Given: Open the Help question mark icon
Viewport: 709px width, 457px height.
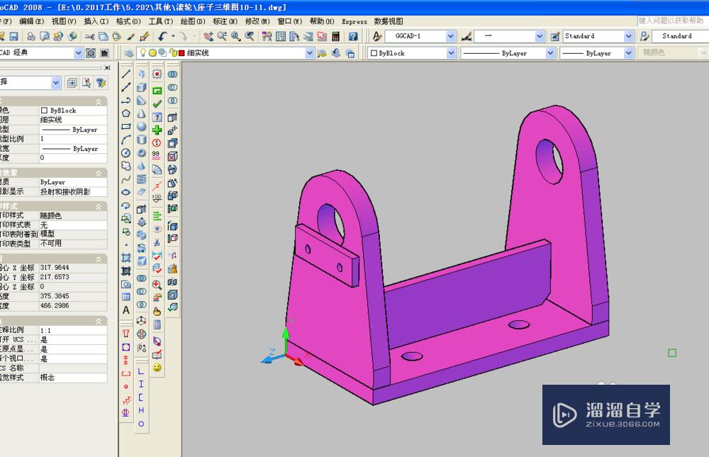Looking at the screenshot, I should 352,36.
